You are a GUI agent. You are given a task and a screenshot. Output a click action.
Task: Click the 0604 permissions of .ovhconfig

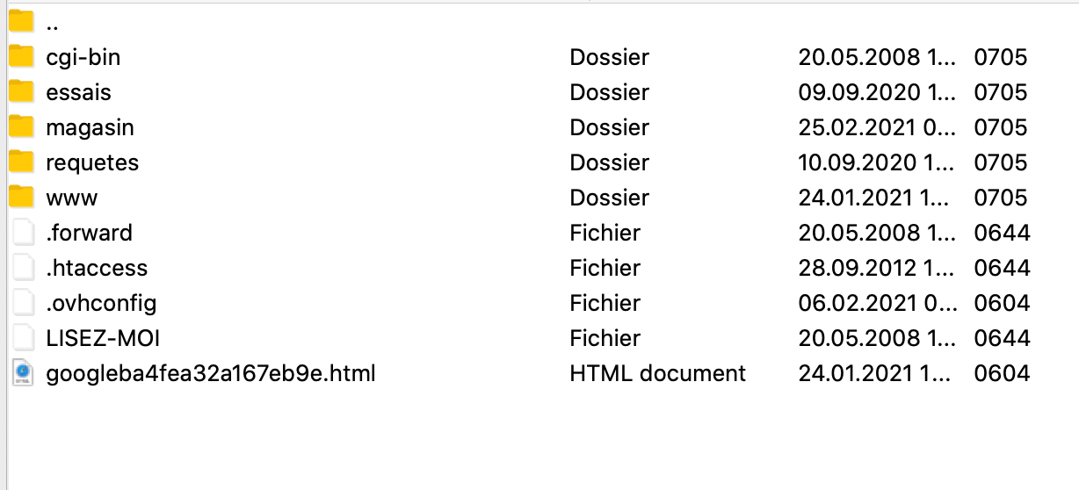click(1002, 303)
